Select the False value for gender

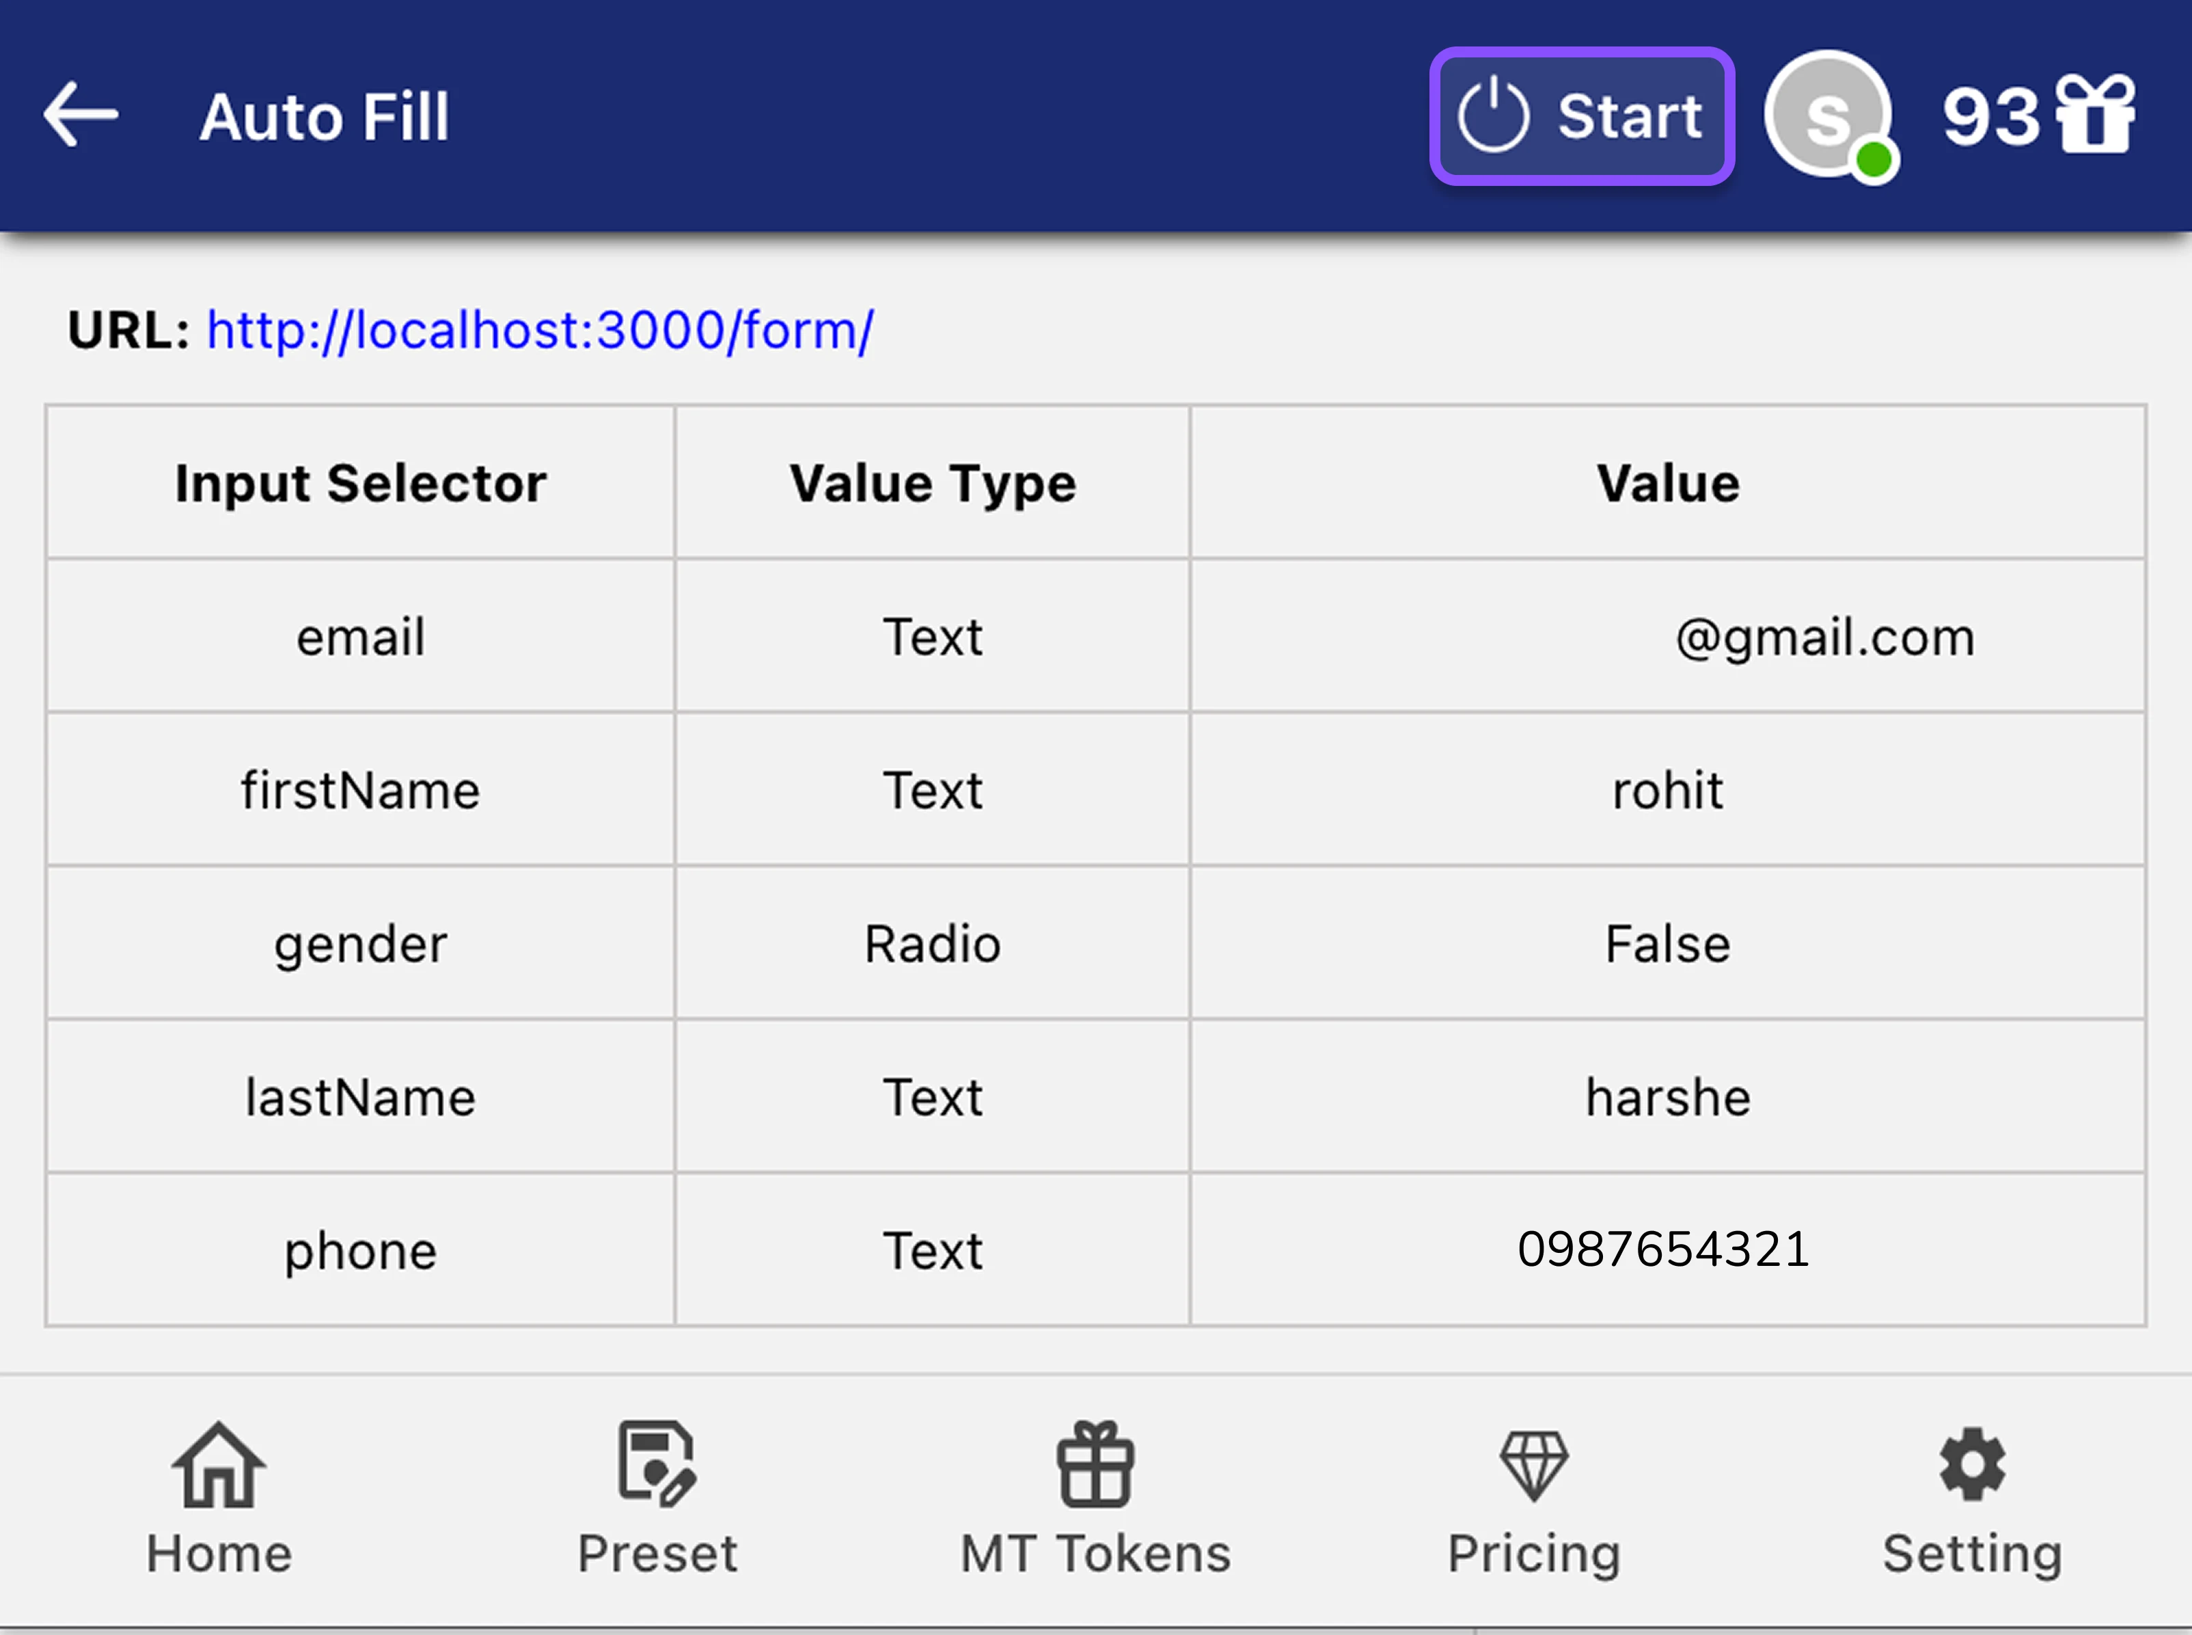click(x=1668, y=943)
